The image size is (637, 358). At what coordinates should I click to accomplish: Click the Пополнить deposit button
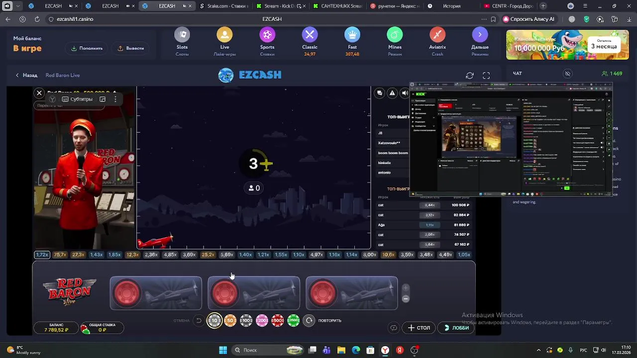click(87, 48)
